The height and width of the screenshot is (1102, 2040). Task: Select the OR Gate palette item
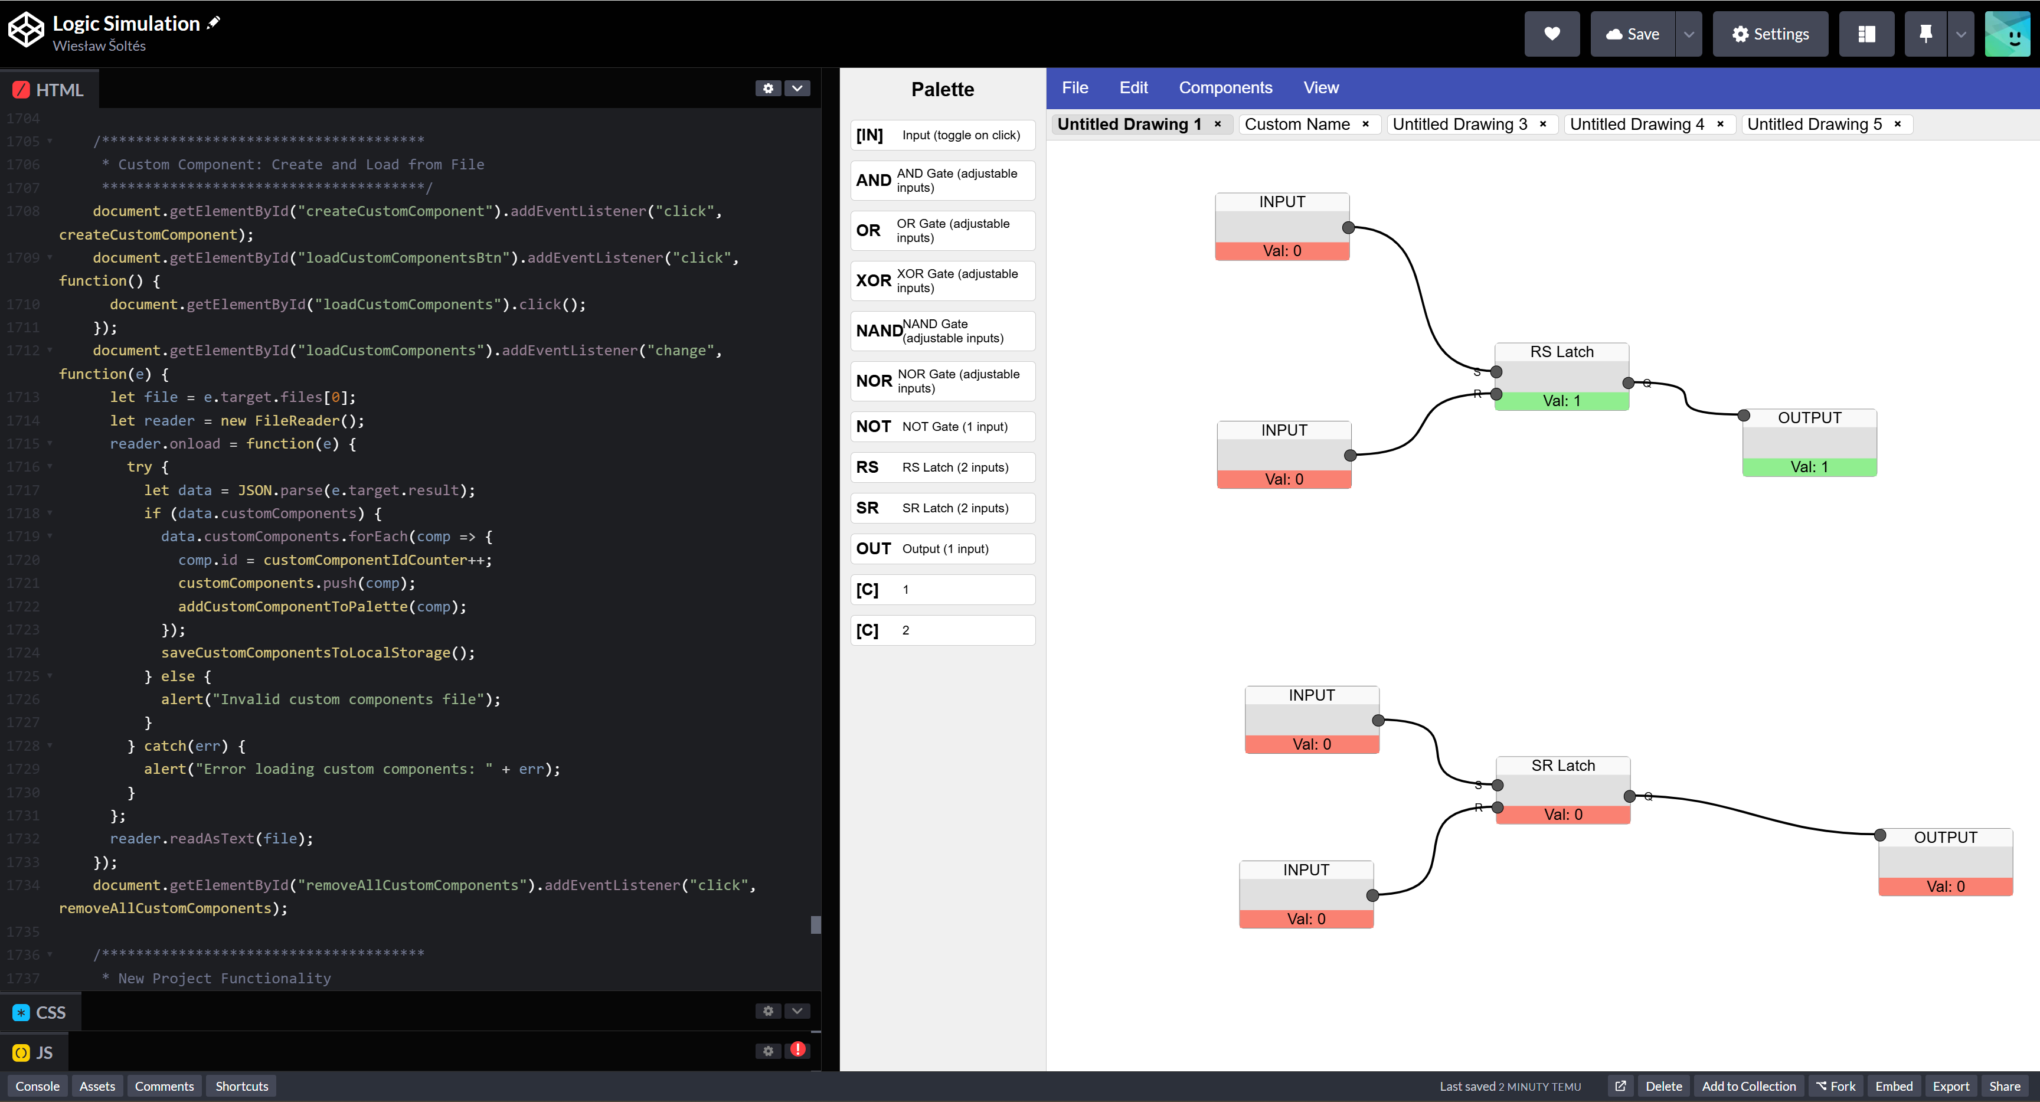point(943,230)
